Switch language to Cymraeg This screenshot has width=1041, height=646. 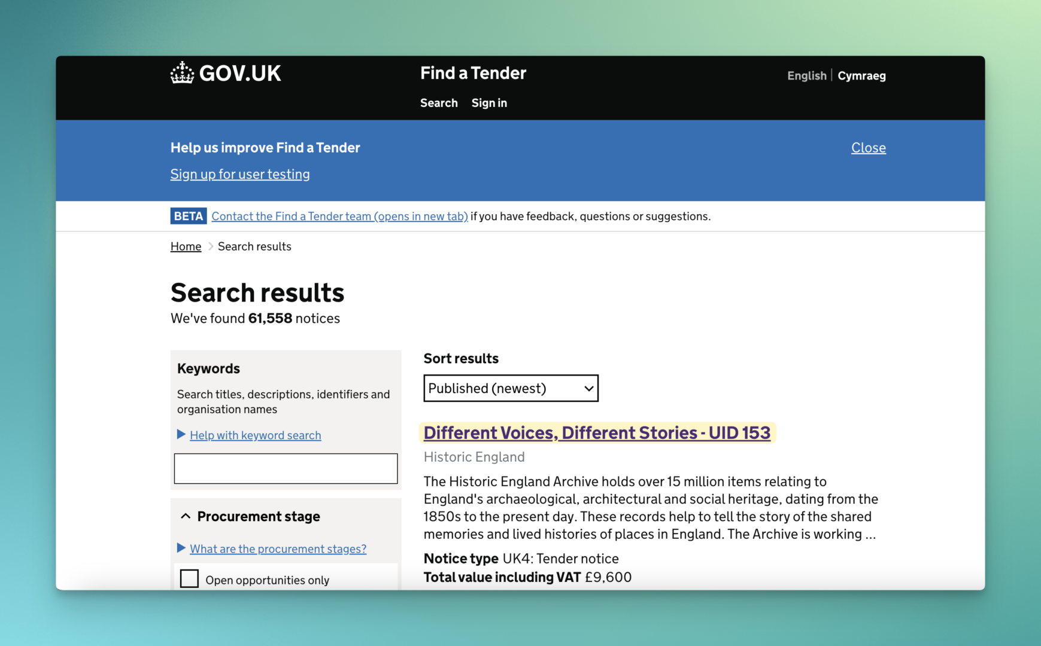click(x=861, y=76)
